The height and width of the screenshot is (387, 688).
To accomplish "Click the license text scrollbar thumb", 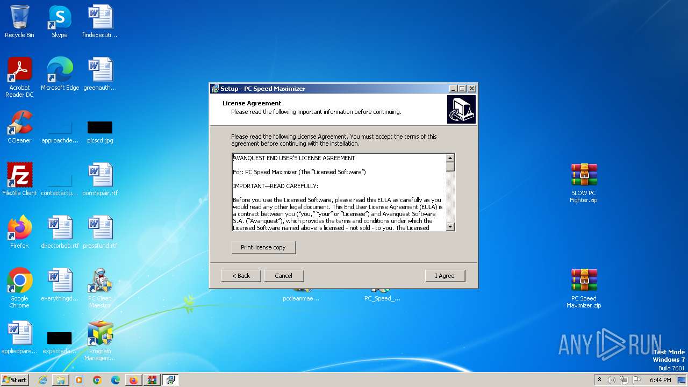I will (x=450, y=167).
